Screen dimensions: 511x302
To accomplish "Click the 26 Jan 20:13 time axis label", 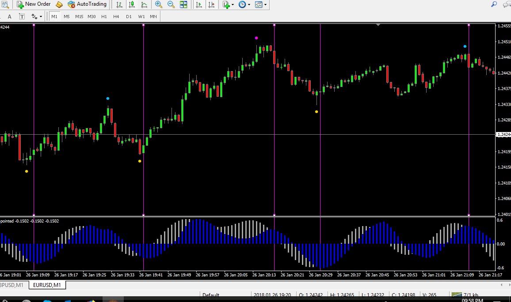I will [264, 275].
